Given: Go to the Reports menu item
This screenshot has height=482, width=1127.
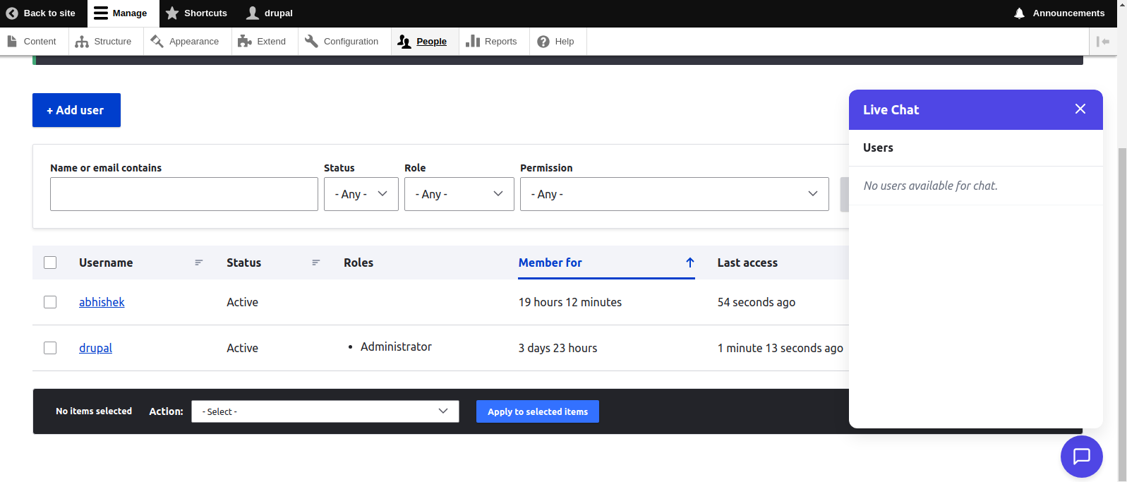Looking at the screenshot, I should tap(492, 42).
